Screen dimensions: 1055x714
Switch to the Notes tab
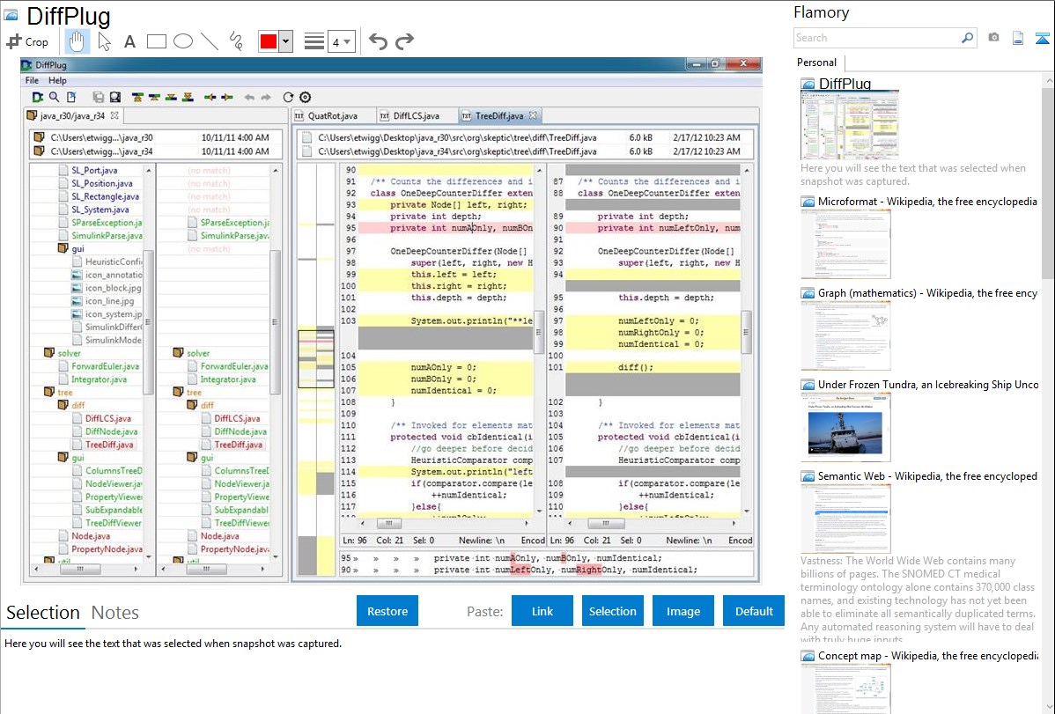tap(115, 613)
